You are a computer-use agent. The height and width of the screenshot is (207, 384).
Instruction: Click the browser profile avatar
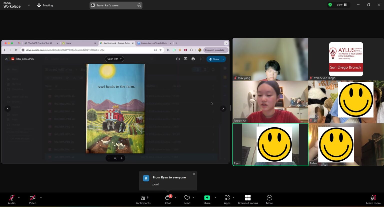(200, 50)
